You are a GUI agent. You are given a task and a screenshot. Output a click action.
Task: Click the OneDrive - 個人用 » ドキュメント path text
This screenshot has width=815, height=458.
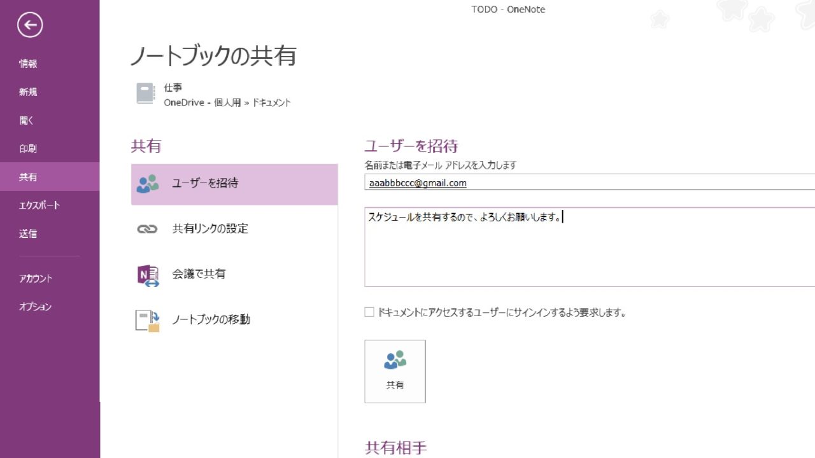pos(227,102)
